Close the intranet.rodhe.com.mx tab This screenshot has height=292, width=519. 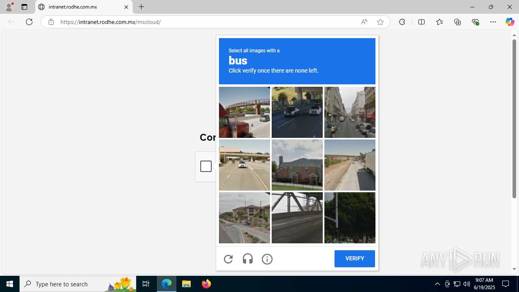(126, 7)
